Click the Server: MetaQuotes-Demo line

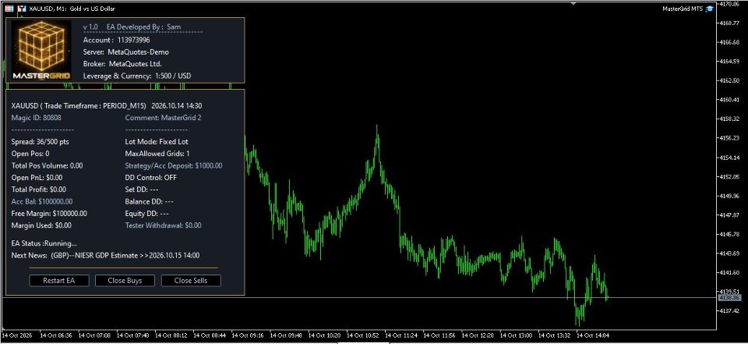click(x=126, y=52)
